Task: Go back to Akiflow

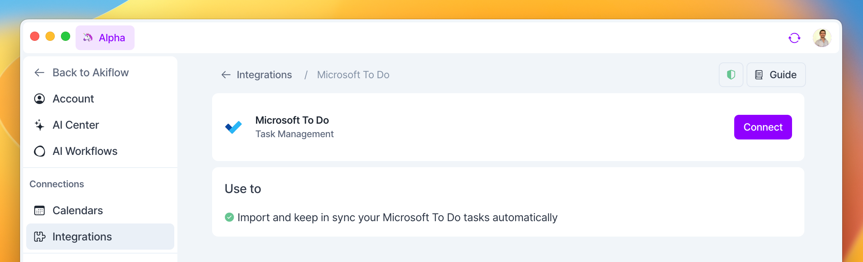Action: tap(81, 72)
